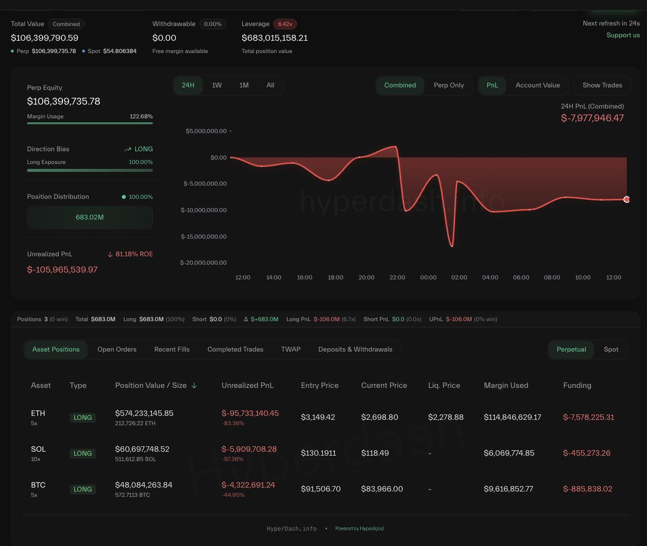The width and height of the screenshot is (647, 546).
Task: Click the down arrow next to 81.18% ROE
Action: pyautogui.click(x=110, y=254)
